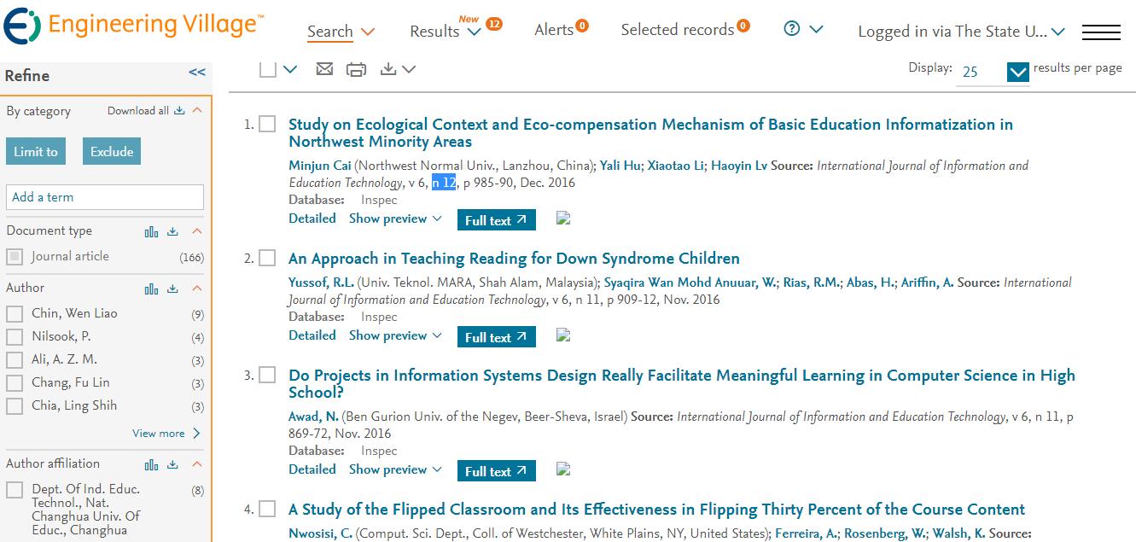
Task: Collapse Refine panel with double arrow icon
Action: pos(197,73)
